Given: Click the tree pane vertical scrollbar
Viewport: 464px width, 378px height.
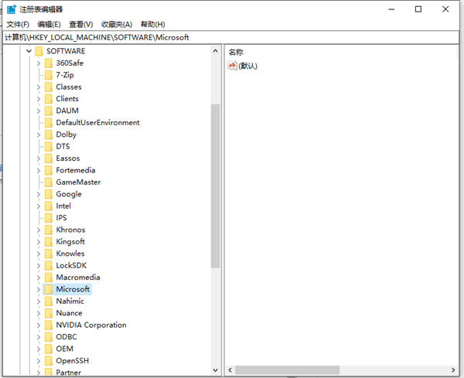Looking at the screenshot, I should click(x=215, y=186).
